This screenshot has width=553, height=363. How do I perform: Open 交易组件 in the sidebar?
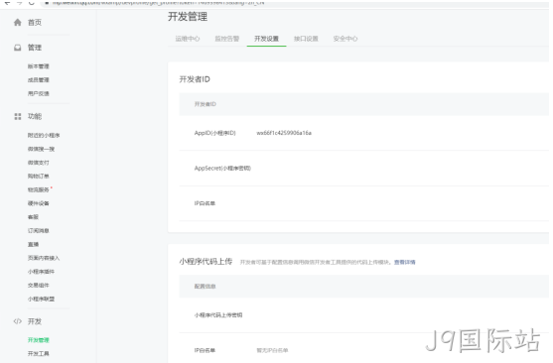[39, 286]
